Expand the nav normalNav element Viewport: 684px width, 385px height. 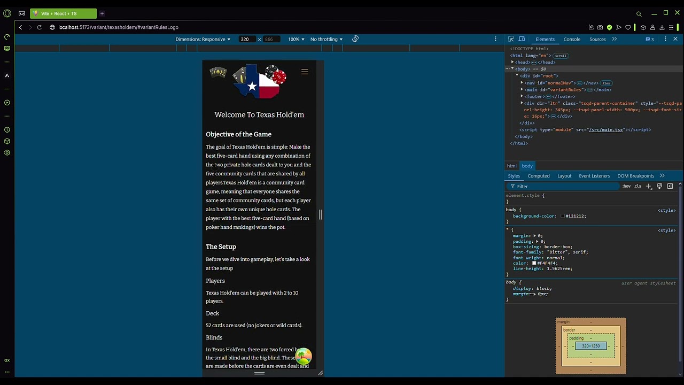[x=522, y=83]
